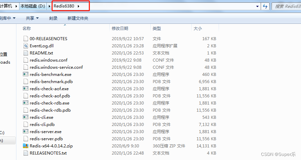The height and width of the screenshot is (160, 301).
Task: Click the 新建文件夹 toolbar button
Action: click(78, 18)
